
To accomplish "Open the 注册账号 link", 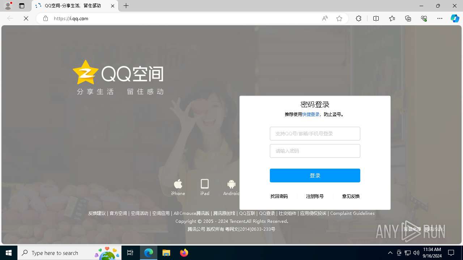I will pos(315,196).
